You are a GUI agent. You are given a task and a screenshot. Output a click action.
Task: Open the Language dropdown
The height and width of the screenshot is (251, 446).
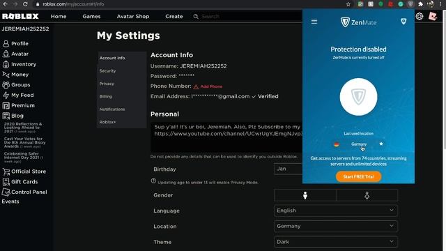(x=336, y=211)
